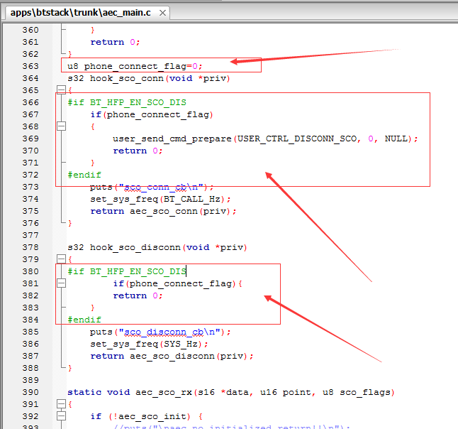This screenshot has width=458, height=429.
Task: Click 'USER_CTRL_DISCONN_SCO' argument on line 369
Action: (297, 139)
